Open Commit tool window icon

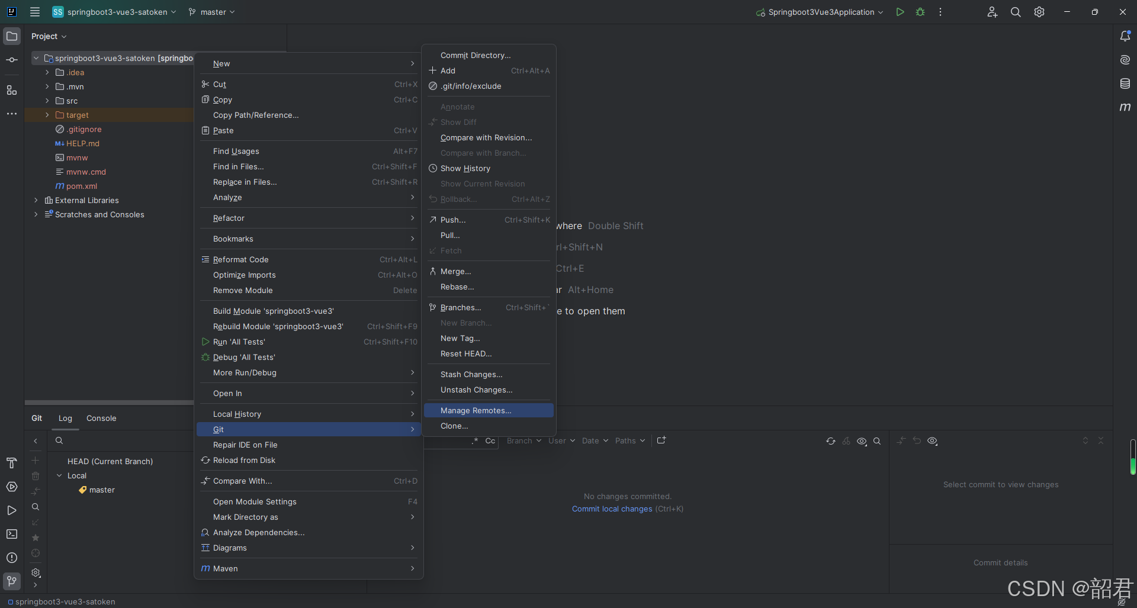click(x=12, y=60)
